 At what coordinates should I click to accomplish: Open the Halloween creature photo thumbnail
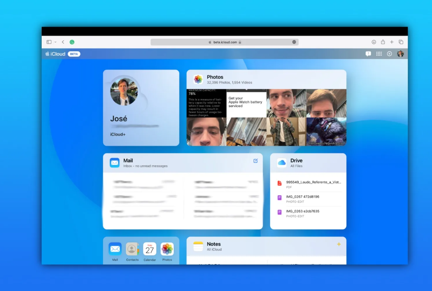pyautogui.click(x=326, y=132)
